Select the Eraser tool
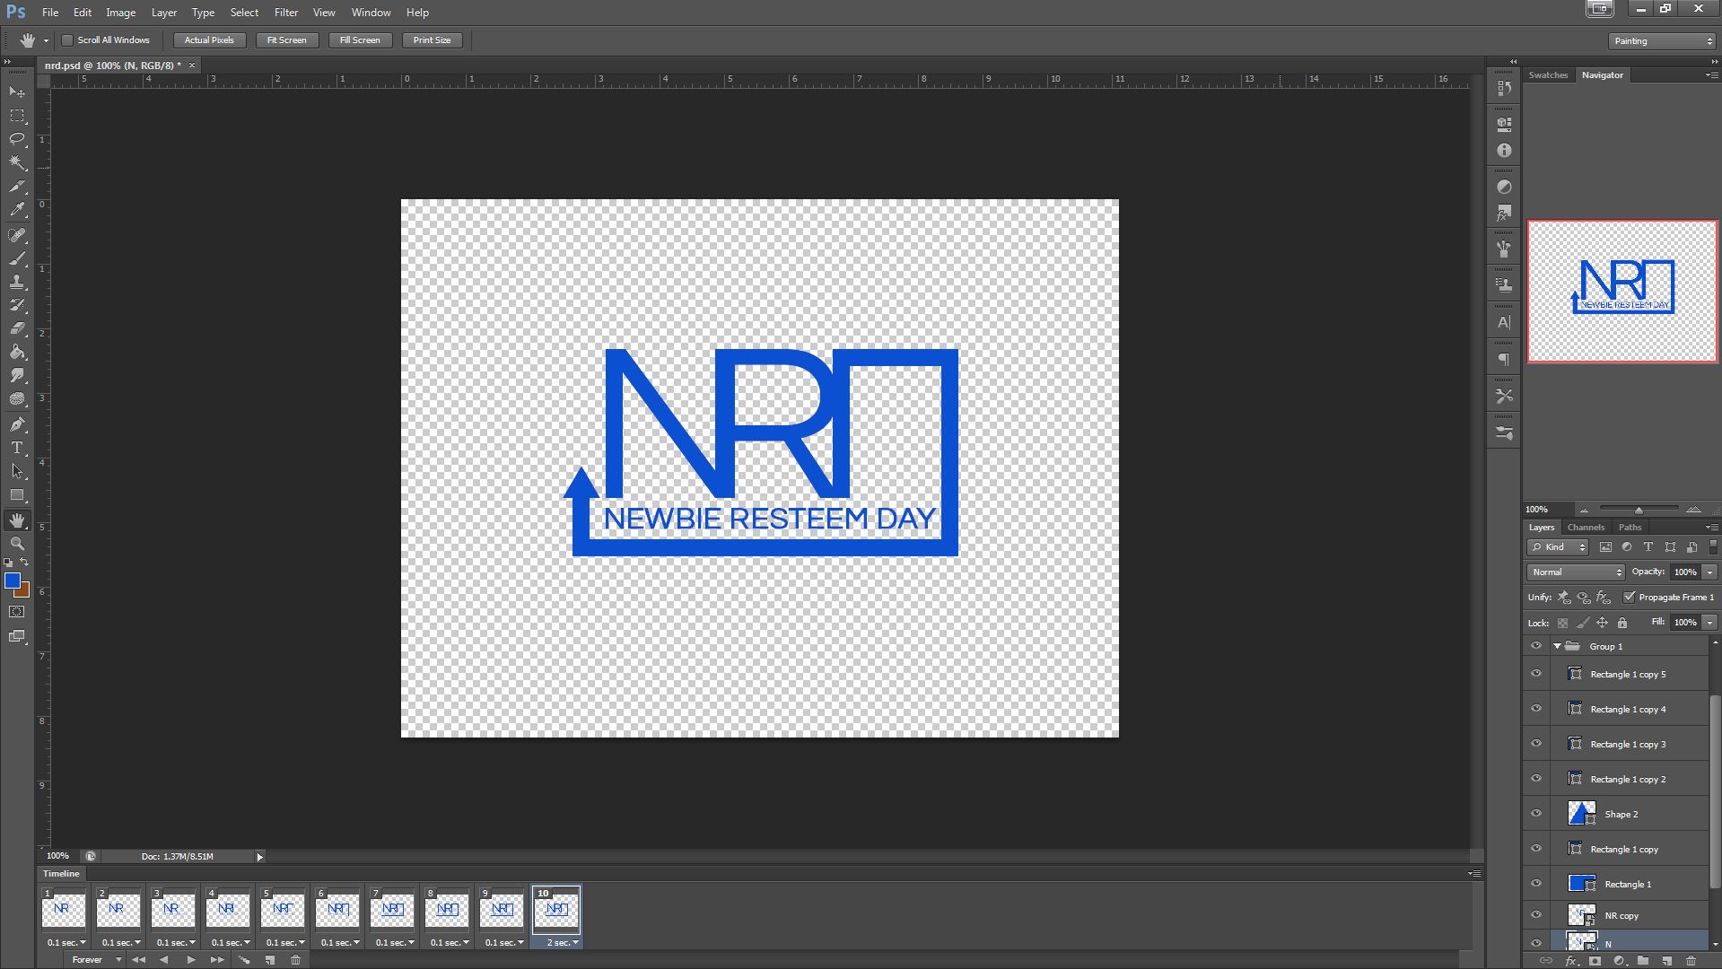 click(17, 328)
